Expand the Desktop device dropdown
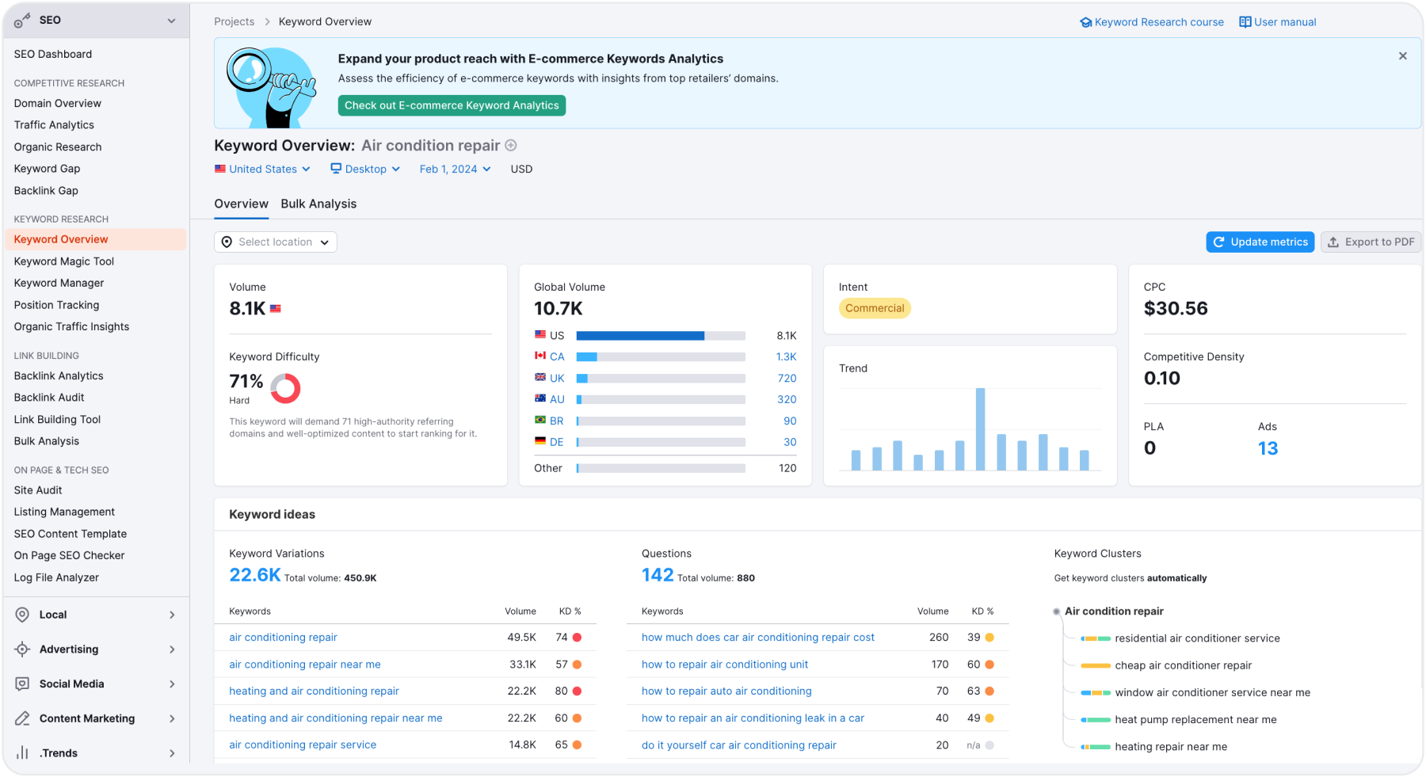The height and width of the screenshot is (781, 1426). (365, 169)
